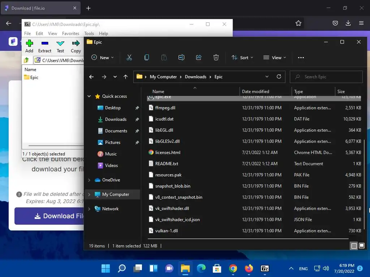
Task: Switch to large thumbnails view icon
Action: click(362, 246)
